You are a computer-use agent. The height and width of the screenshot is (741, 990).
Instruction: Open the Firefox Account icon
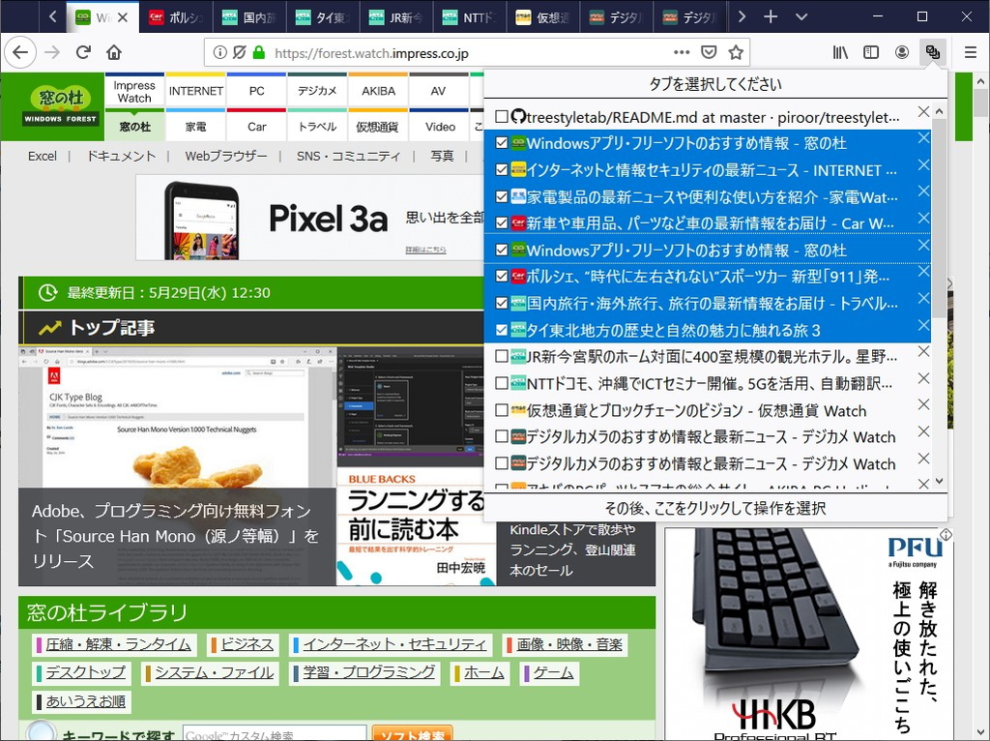click(x=900, y=52)
